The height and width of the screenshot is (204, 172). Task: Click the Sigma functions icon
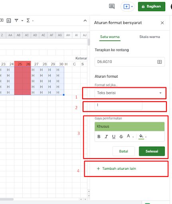pos(28,20)
